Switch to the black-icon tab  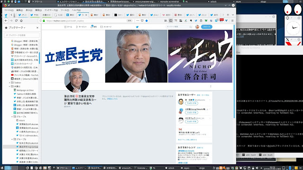[118, 15]
